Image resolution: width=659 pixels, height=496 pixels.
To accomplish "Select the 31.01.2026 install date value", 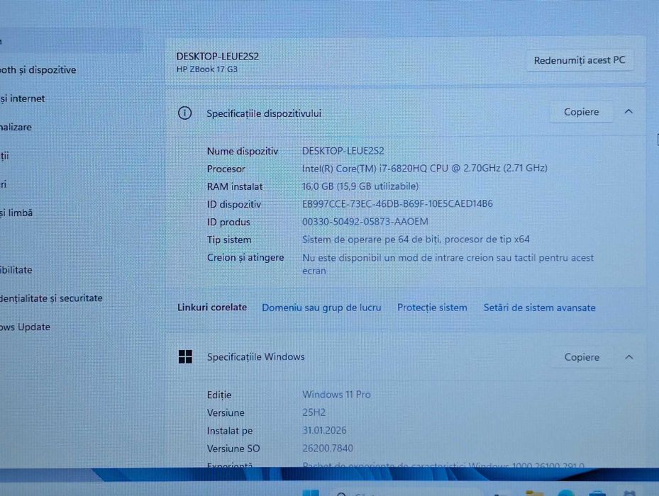I will (324, 430).
